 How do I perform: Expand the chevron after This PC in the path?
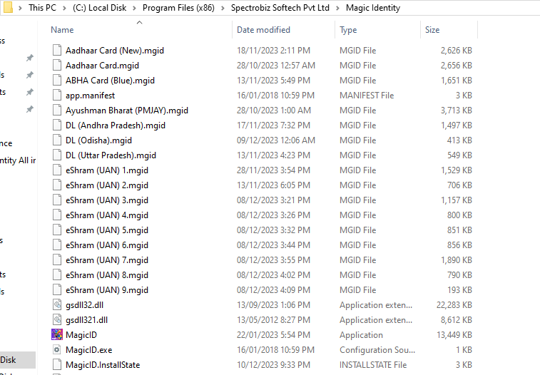(x=65, y=9)
